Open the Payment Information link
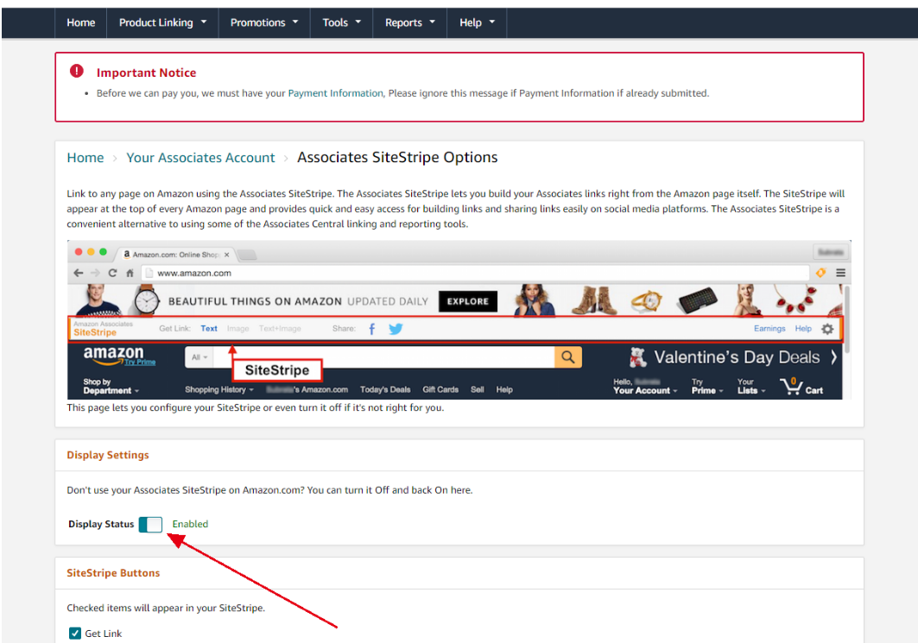This screenshot has width=918, height=643. 335,93
